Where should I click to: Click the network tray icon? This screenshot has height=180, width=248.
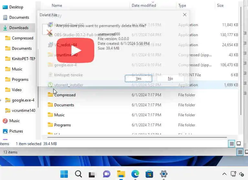(x=233, y=174)
